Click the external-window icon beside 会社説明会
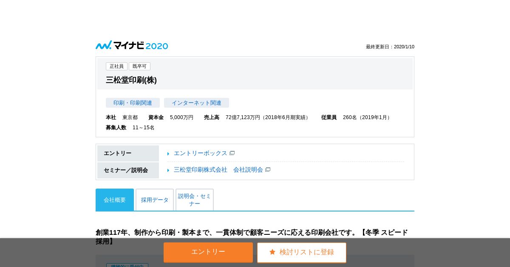 (x=268, y=170)
